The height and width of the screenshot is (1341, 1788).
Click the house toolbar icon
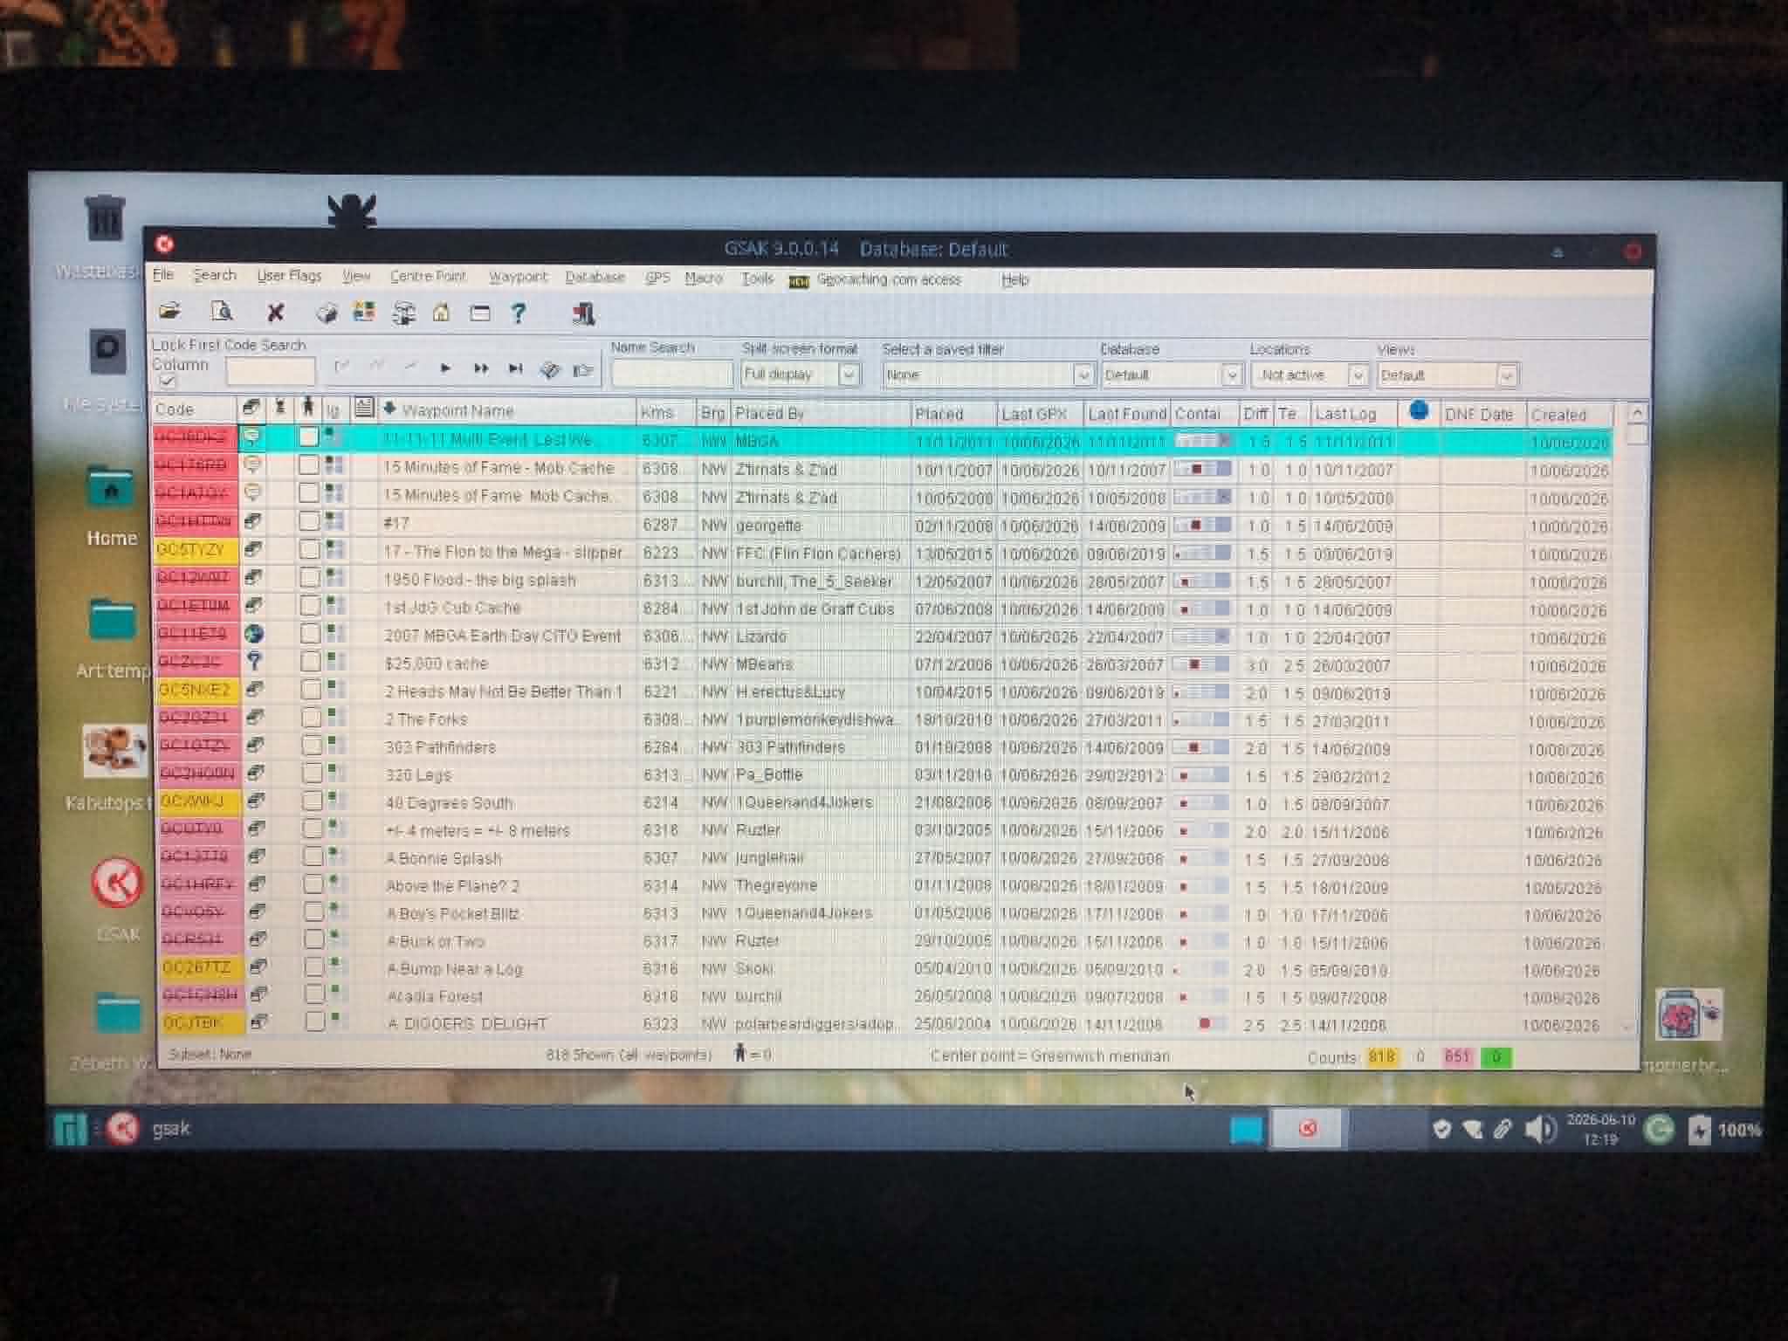[x=441, y=313]
